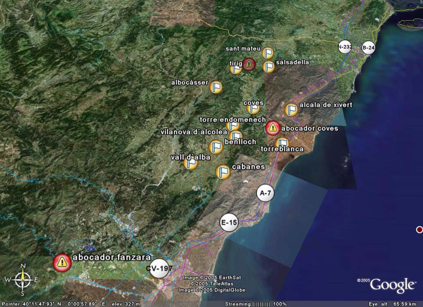Click the alcala de xivert flag placemark
Screen dimensions: 423x307
pyautogui.click(x=291, y=110)
